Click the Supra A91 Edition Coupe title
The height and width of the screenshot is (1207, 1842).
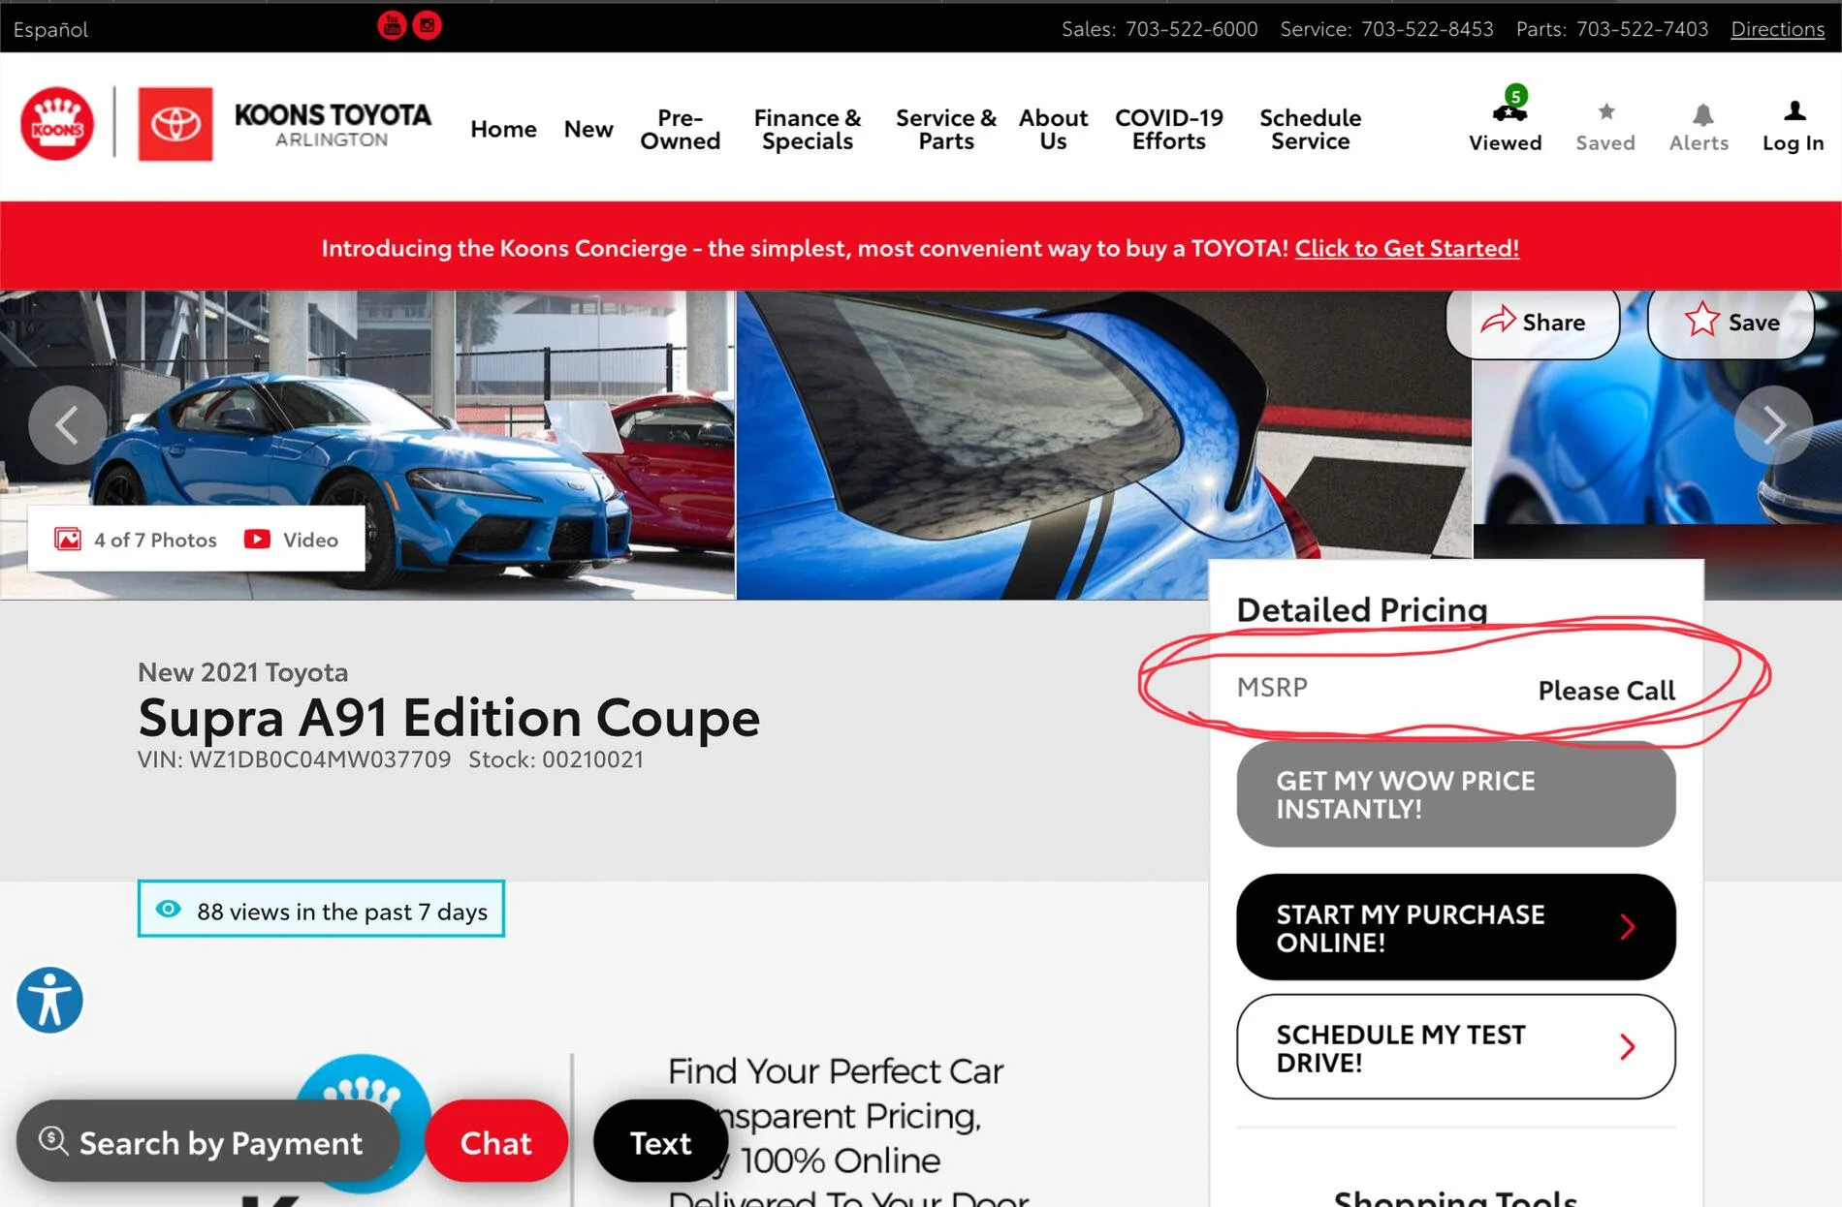[x=449, y=718]
